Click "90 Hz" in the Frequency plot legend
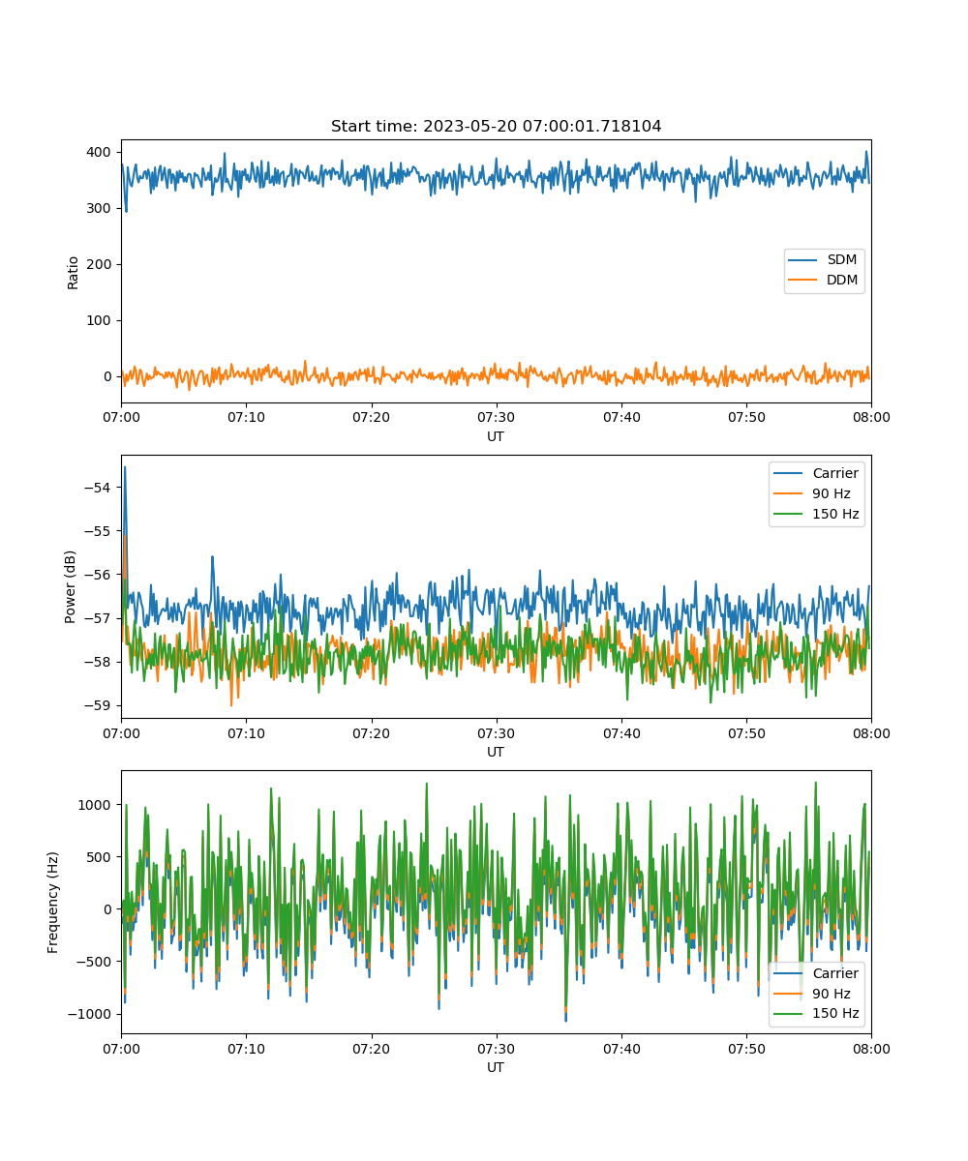Image resolution: width=968 pixels, height=1161 pixels. click(832, 994)
